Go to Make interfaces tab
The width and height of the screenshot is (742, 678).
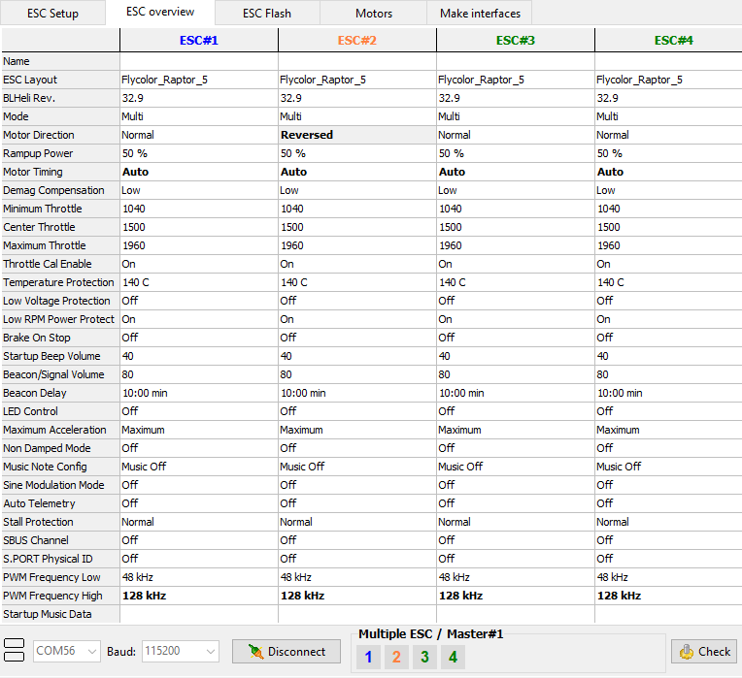pyautogui.click(x=480, y=13)
